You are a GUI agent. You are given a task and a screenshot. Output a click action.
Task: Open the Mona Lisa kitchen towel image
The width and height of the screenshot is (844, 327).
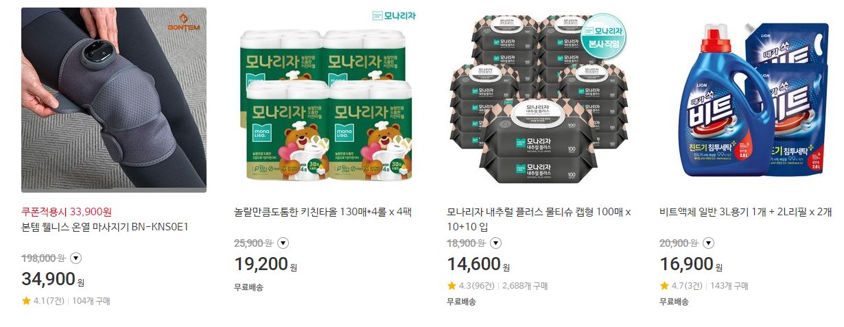[327, 100]
